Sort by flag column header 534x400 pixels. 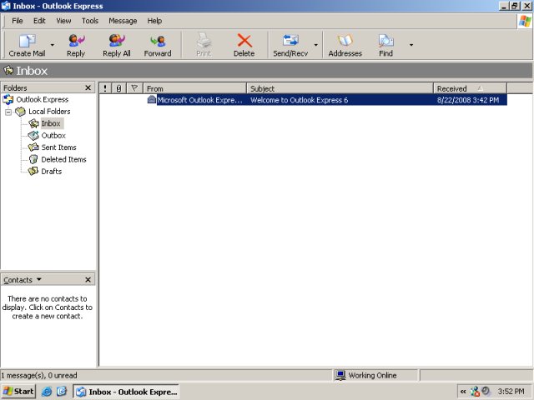(x=134, y=88)
